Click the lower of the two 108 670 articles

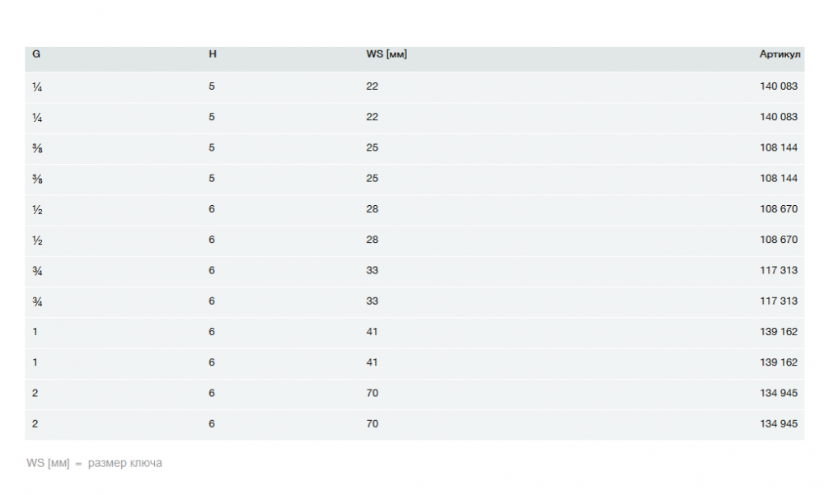(779, 240)
